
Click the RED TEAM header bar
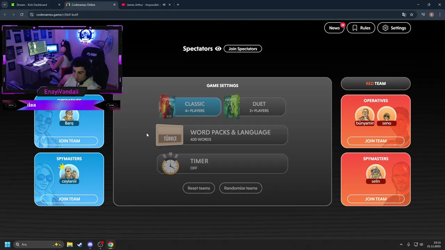pos(376,84)
